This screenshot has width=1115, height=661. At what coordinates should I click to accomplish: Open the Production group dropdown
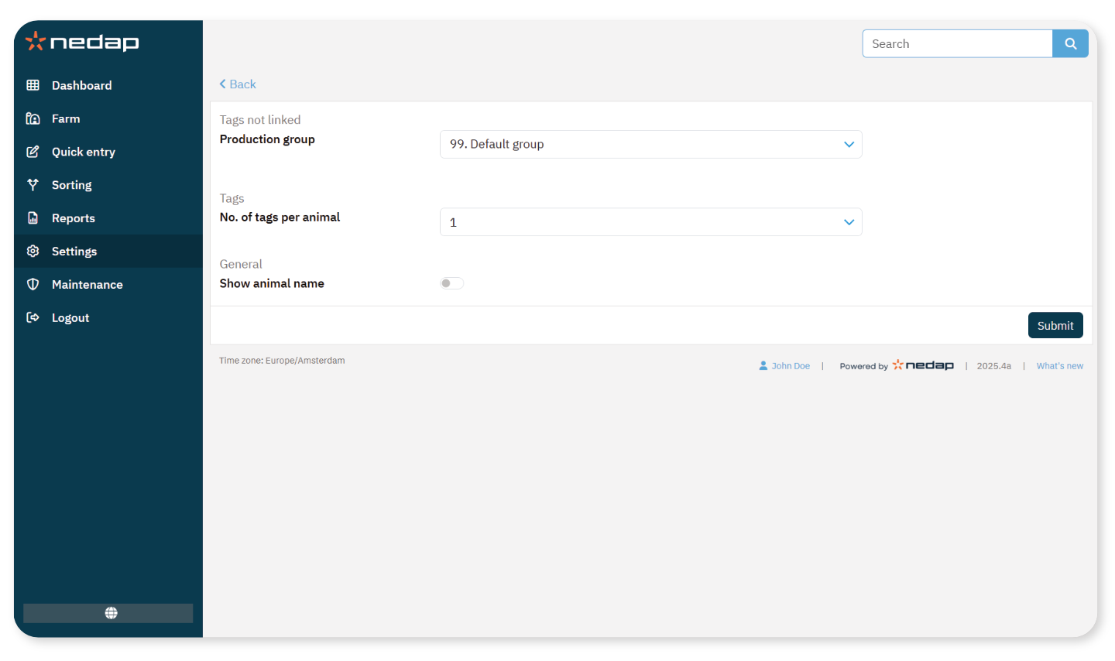click(650, 145)
